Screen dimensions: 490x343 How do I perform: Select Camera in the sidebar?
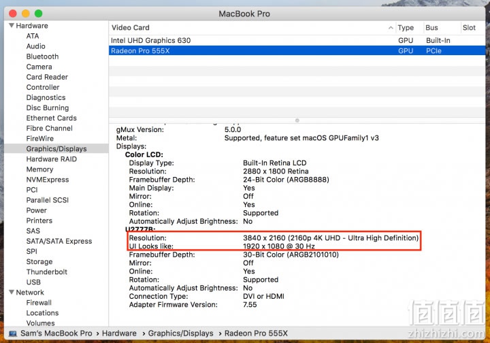[39, 67]
